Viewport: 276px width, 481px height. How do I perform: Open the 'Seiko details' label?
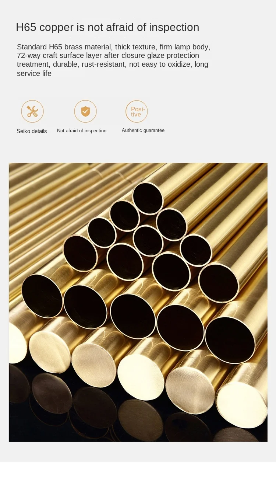tap(32, 131)
